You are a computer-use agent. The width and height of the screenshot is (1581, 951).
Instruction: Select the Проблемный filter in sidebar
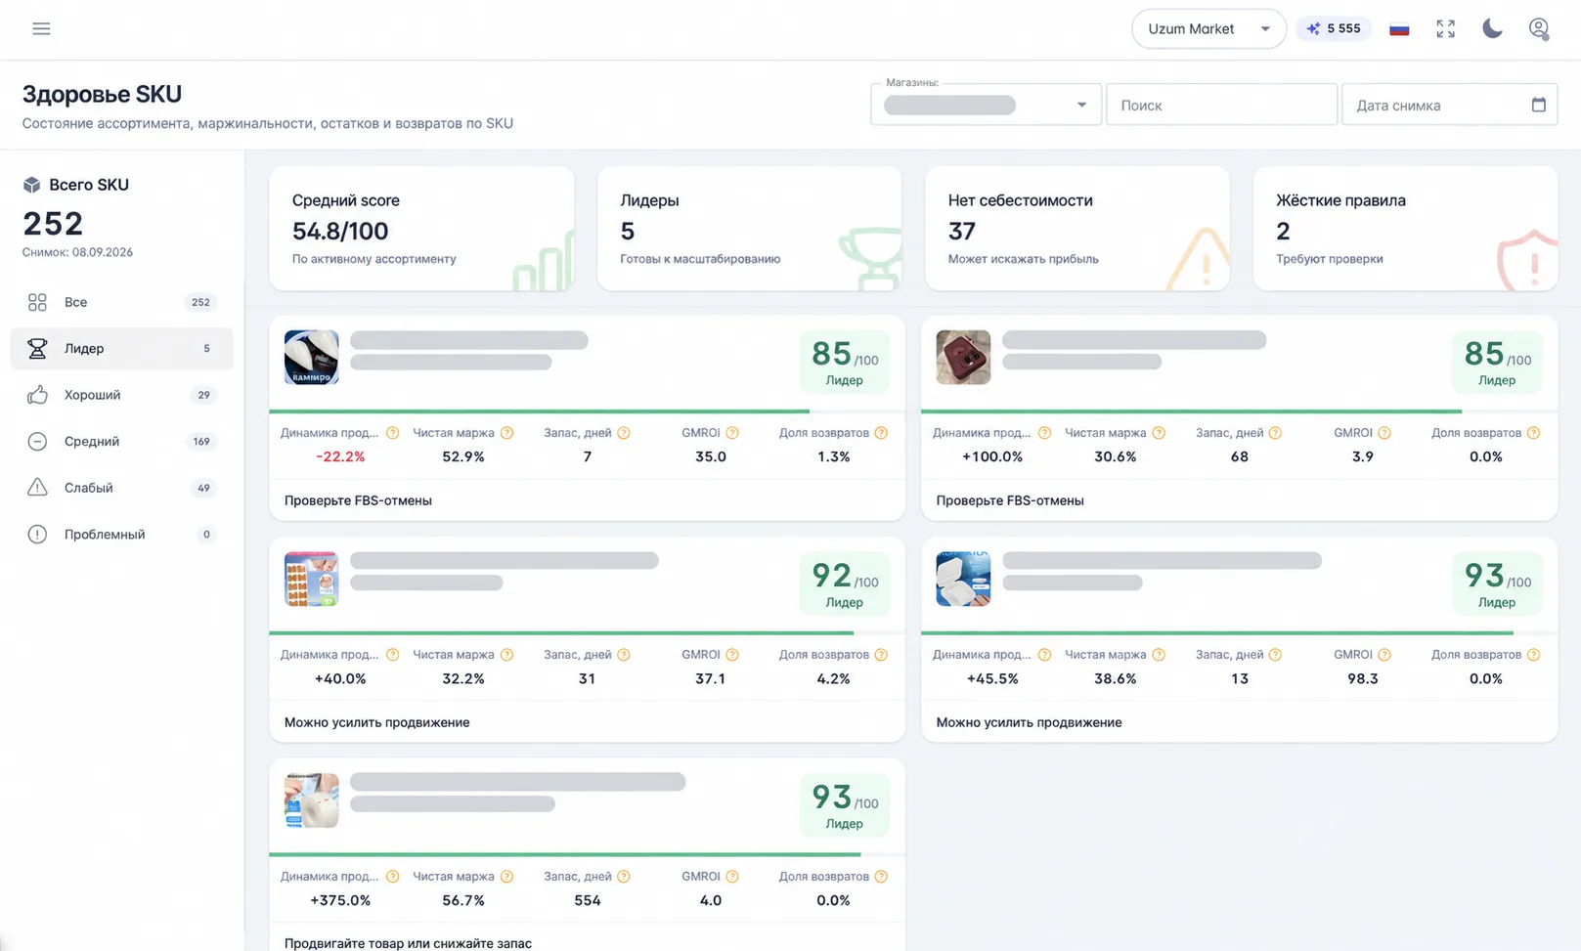[121, 534]
